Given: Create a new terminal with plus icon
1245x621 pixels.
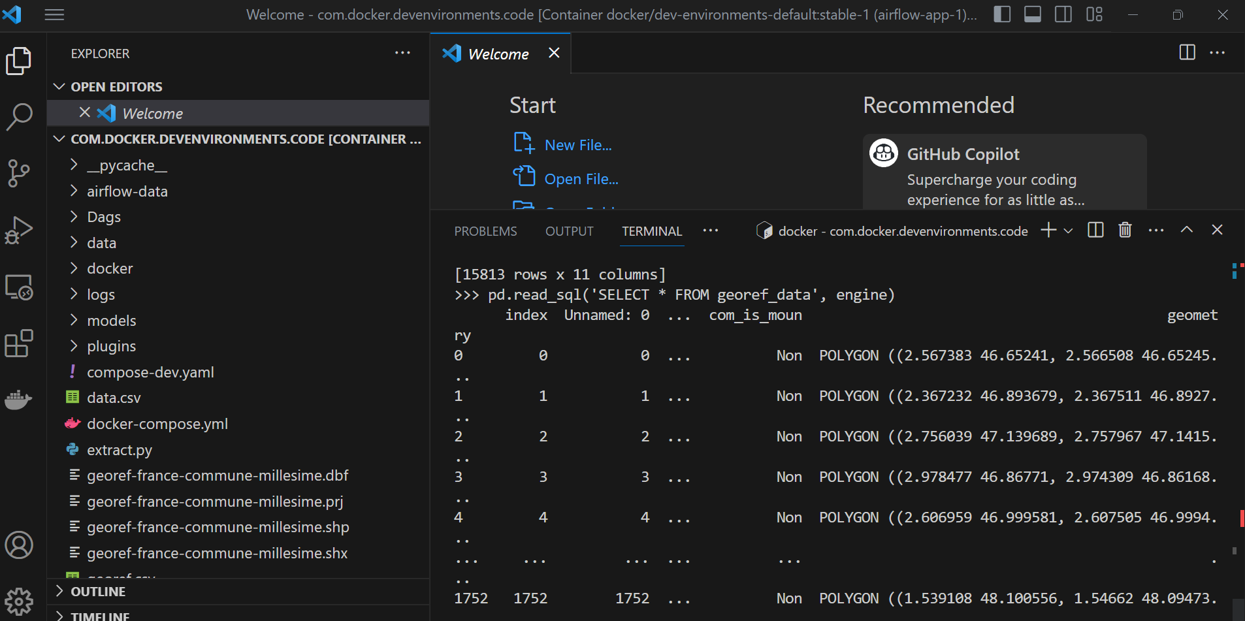Looking at the screenshot, I should (1048, 230).
